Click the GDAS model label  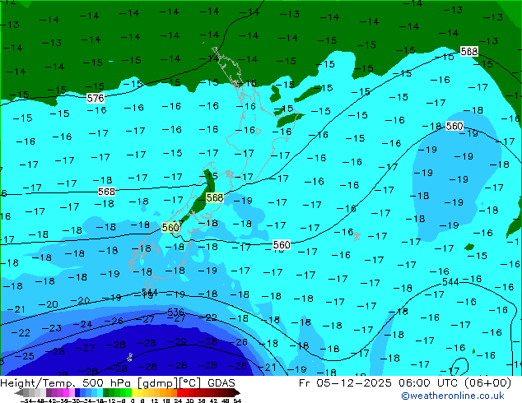(x=219, y=382)
